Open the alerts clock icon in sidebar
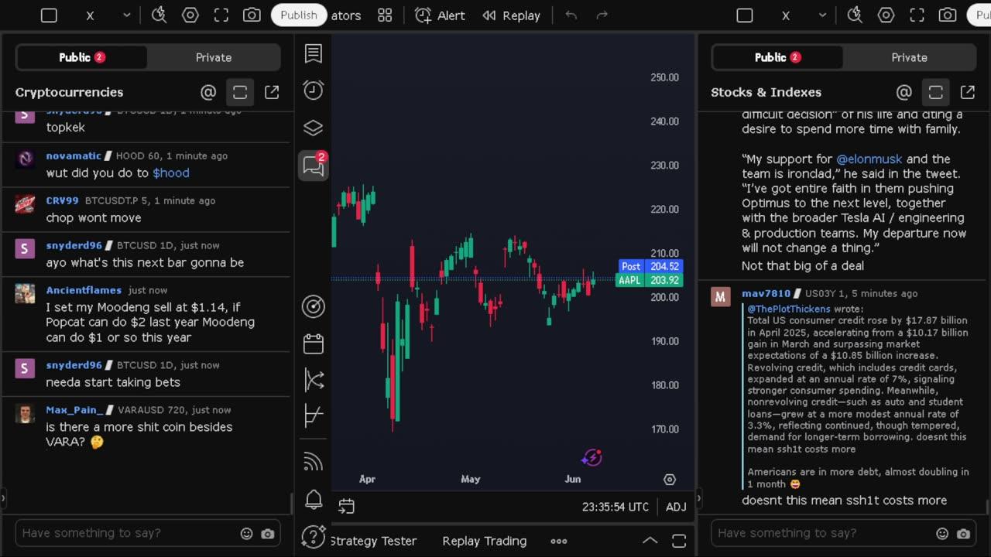This screenshot has width=991, height=557. [313, 91]
